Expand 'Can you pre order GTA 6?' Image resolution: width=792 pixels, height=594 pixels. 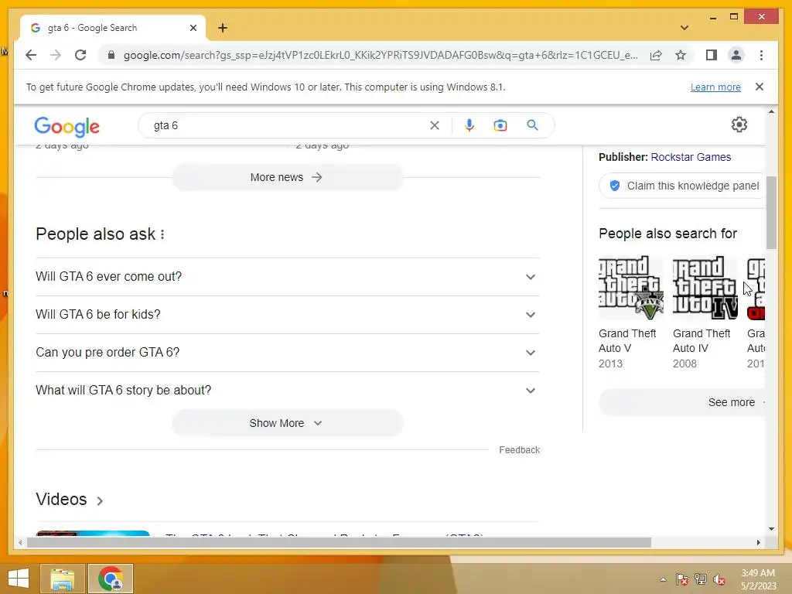288,353
